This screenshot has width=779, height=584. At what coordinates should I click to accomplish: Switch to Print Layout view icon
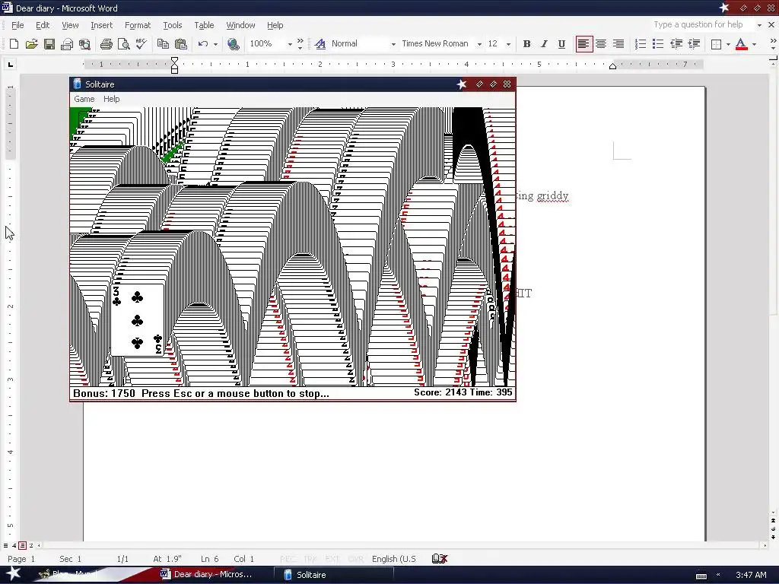tap(22, 545)
